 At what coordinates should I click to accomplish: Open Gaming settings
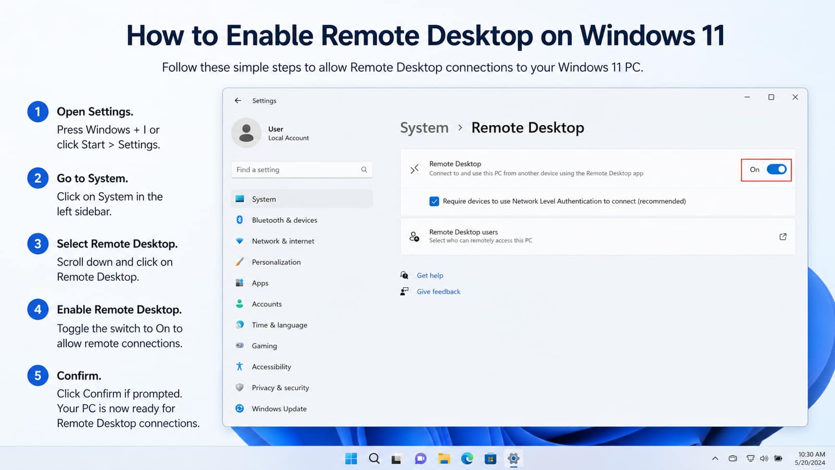click(x=302, y=345)
